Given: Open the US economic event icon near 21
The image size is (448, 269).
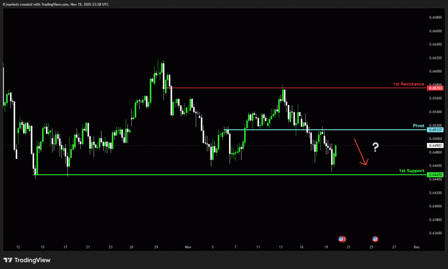Looking at the screenshot, I should point(342,239).
